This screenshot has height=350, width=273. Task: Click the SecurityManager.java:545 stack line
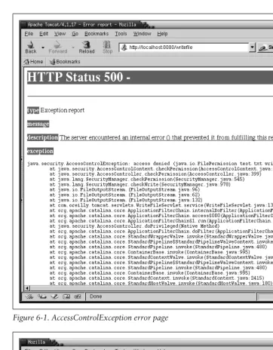[147, 180]
